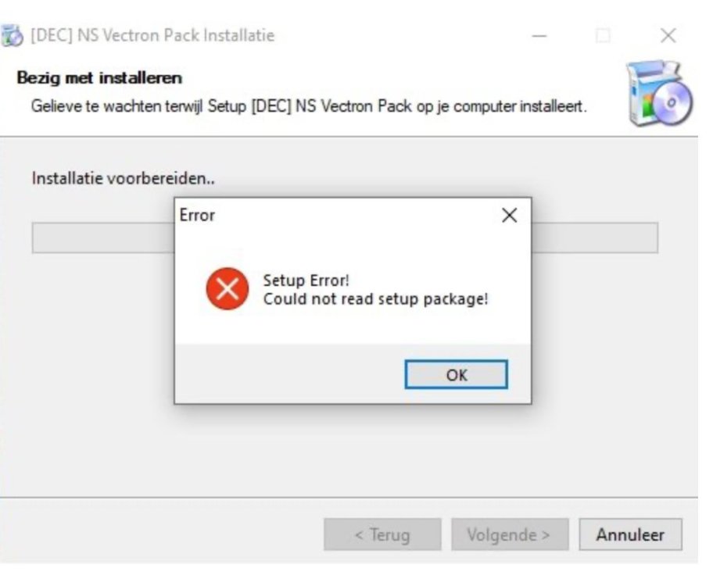Click the progress bar left of the Error dialog
The image size is (713, 586).
click(102, 238)
